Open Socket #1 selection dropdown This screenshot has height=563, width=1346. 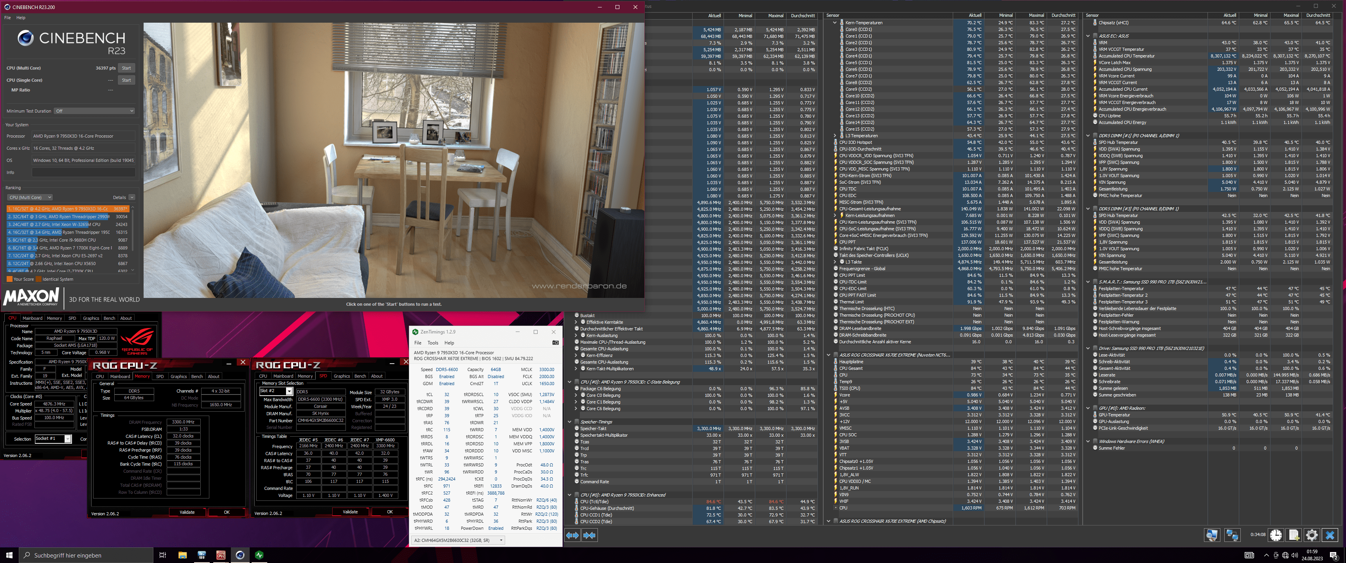tap(53, 439)
